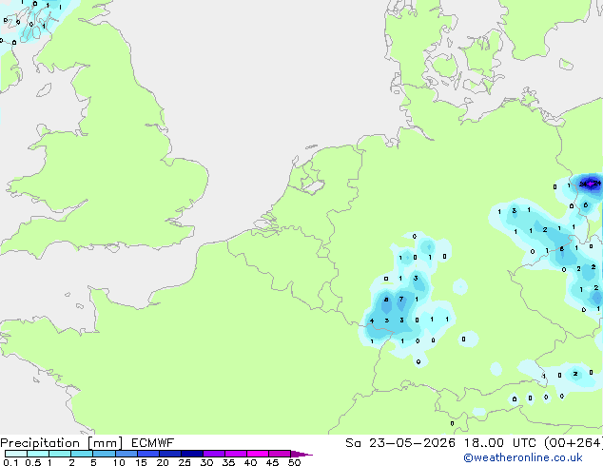Click the legend label '35'
603x466 pixels.
[x=228, y=462]
